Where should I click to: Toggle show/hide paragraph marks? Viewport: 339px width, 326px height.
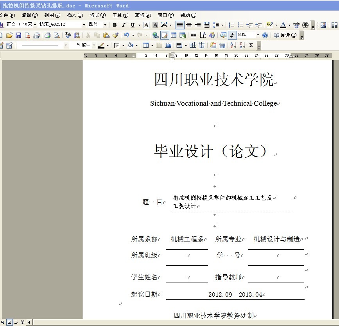tap(232, 35)
